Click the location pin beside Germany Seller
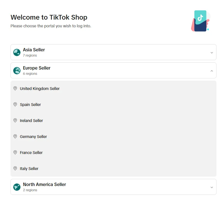Image resolution: width=222 pixels, height=202 pixels. pos(15,137)
